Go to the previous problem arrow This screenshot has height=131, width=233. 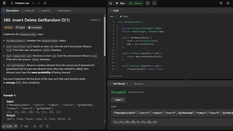[33, 3]
